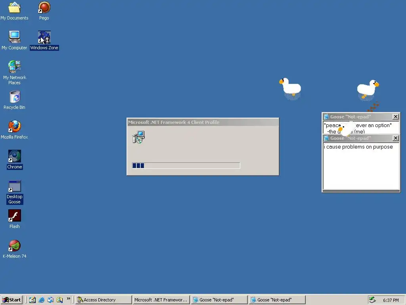Click the "ever an option" note text
The height and width of the screenshot is (305, 406).
click(x=374, y=125)
